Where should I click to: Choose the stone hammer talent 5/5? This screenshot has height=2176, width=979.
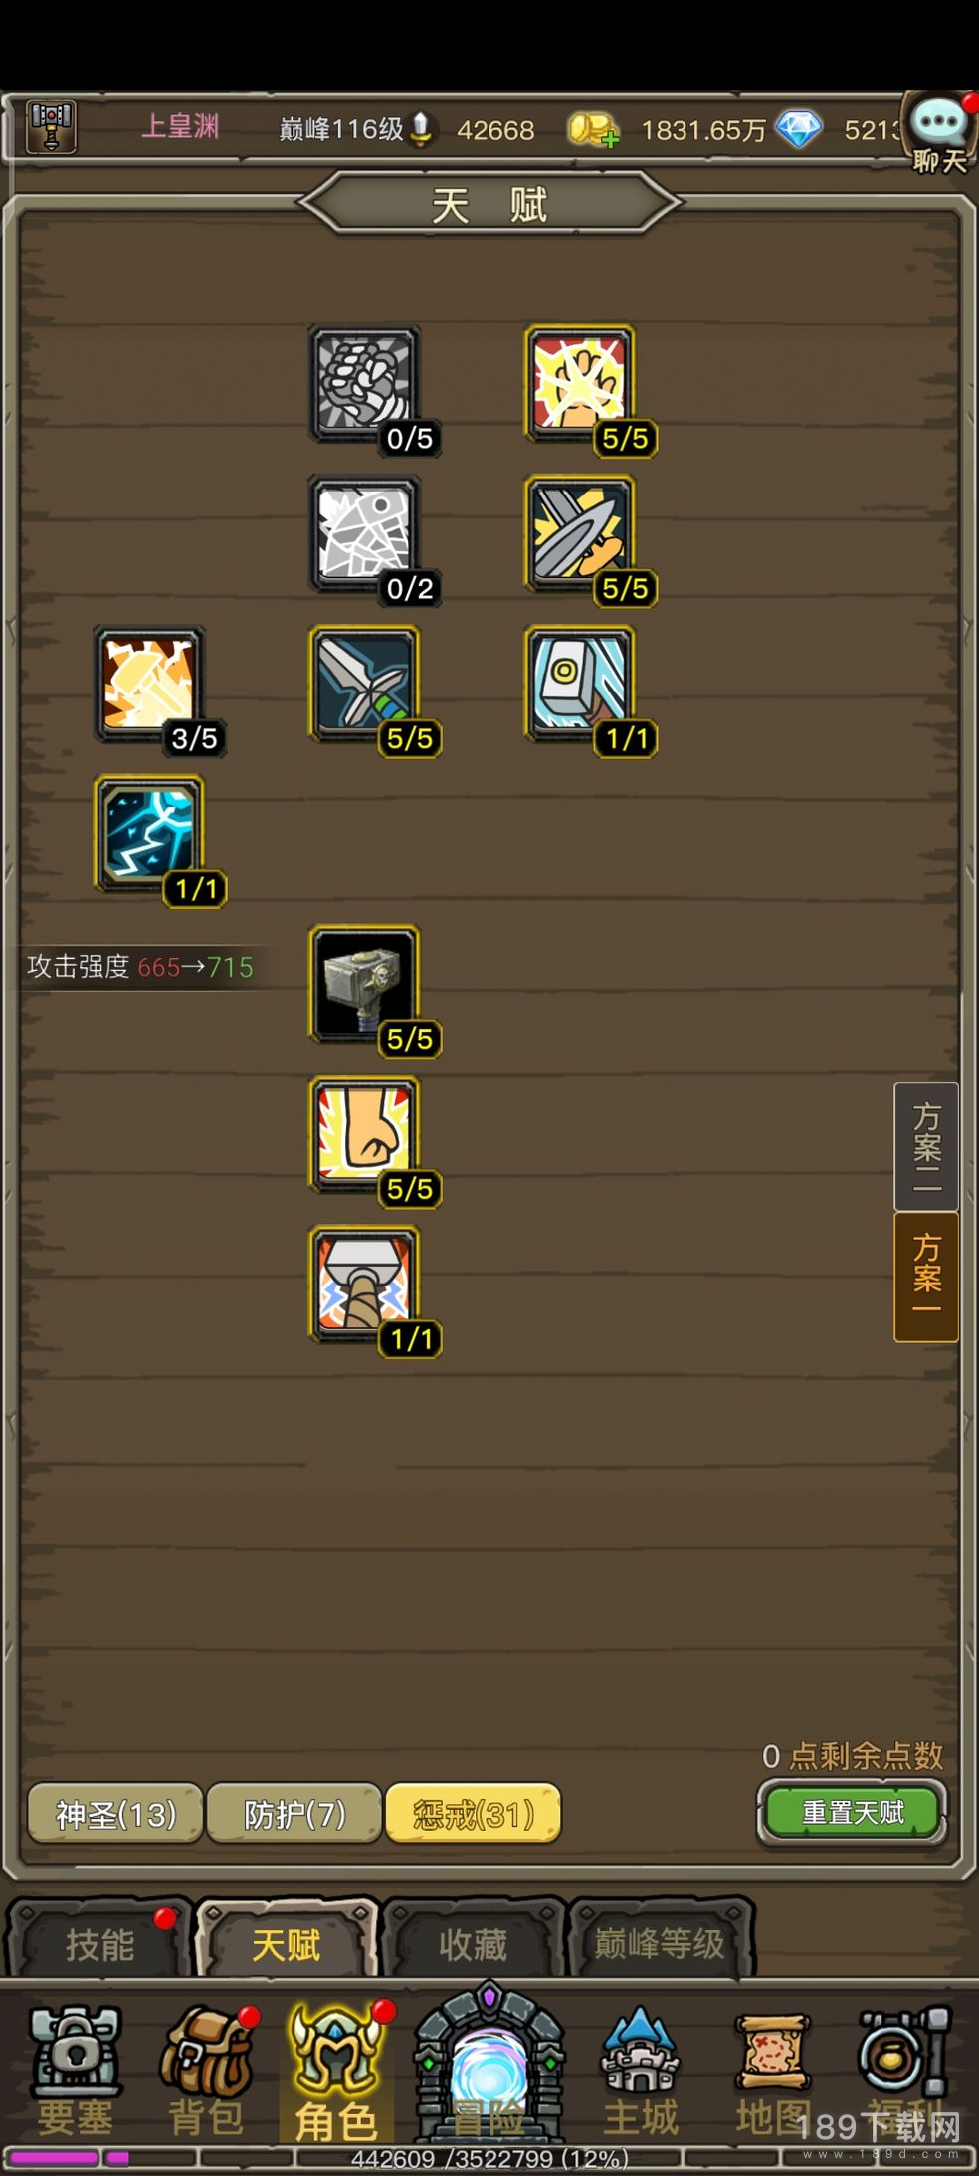pyautogui.click(x=364, y=984)
